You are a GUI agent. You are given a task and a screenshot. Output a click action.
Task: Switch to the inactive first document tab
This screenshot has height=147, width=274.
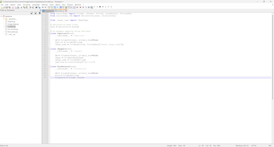click(x=48, y=11)
